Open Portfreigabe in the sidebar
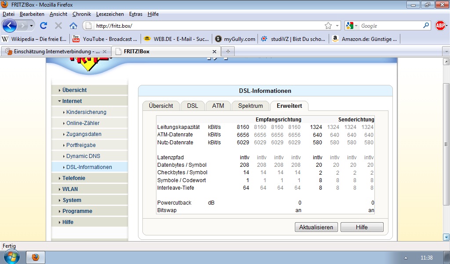450x264 pixels. tap(90, 145)
